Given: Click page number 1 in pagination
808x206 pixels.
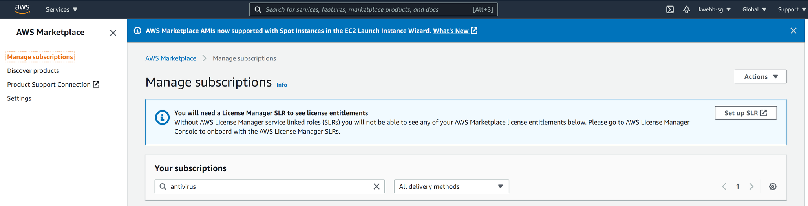Looking at the screenshot, I should (738, 186).
